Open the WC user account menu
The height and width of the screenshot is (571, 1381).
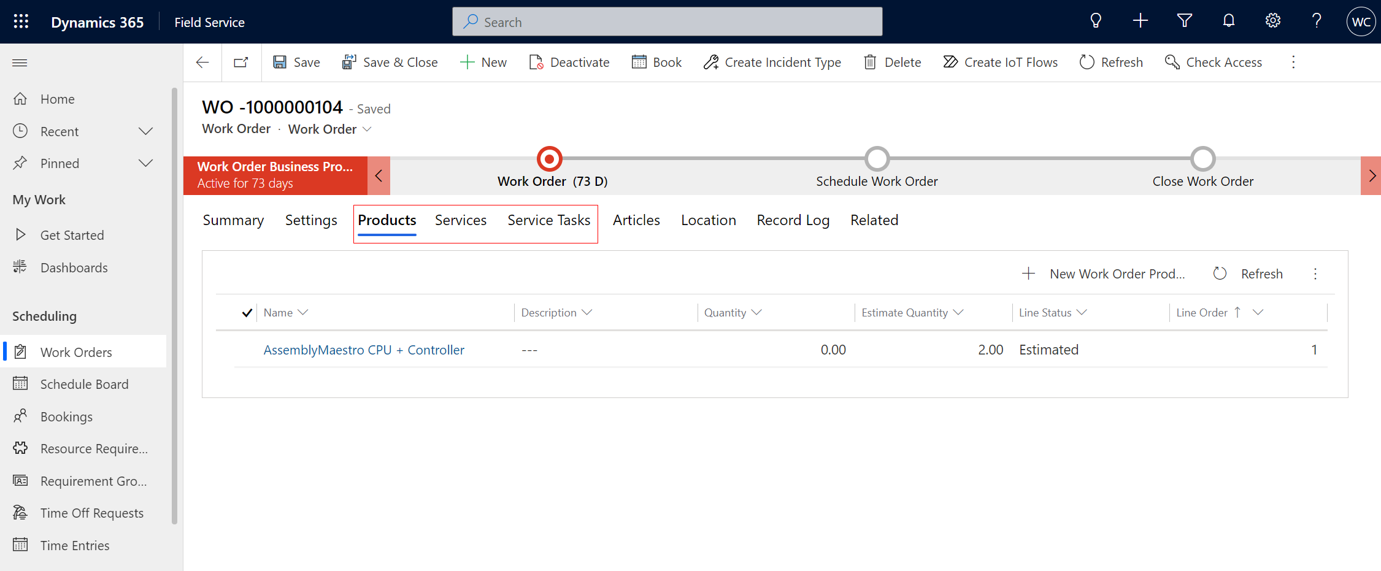click(1361, 22)
